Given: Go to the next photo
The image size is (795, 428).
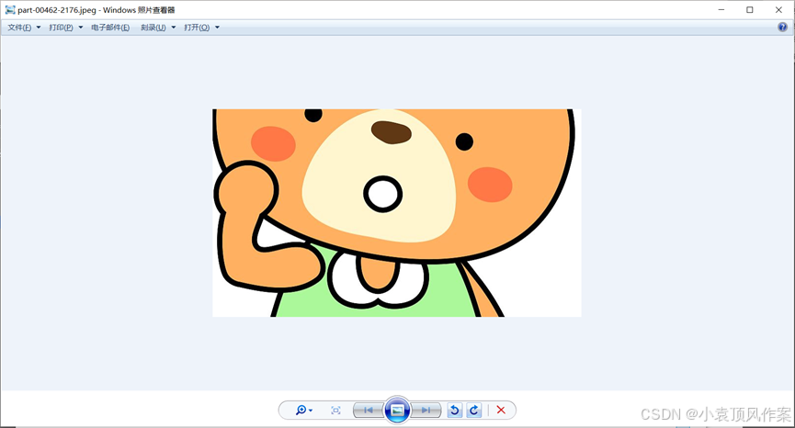Looking at the screenshot, I should point(426,411).
